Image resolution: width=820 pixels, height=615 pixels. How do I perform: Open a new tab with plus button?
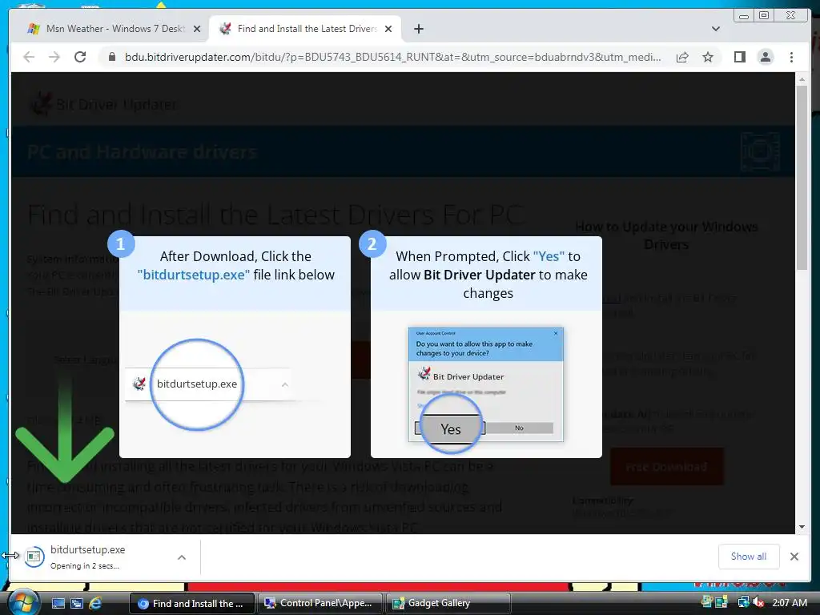[x=418, y=29]
